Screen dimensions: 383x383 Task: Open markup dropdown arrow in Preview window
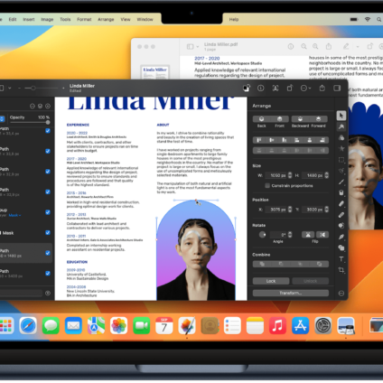[x=358, y=47]
